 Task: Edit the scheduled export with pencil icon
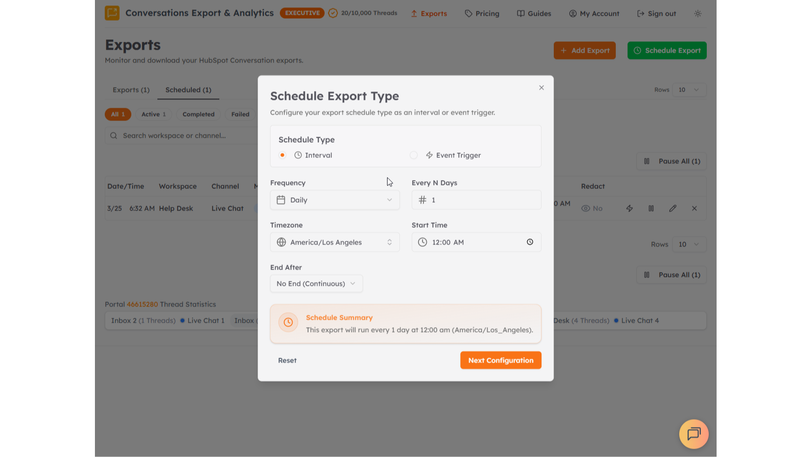pos(673,208)
